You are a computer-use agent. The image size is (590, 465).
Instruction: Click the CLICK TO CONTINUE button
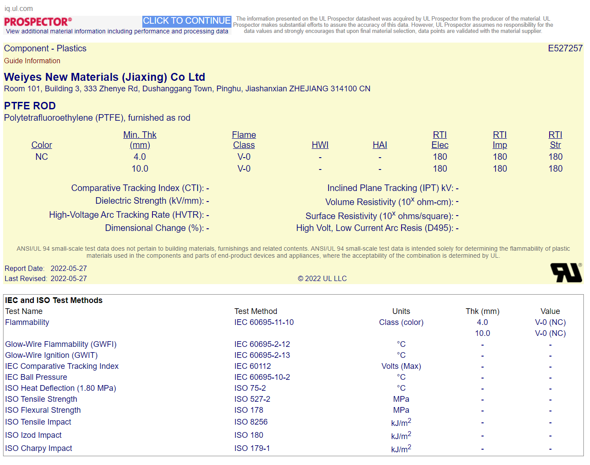(187, 21)
